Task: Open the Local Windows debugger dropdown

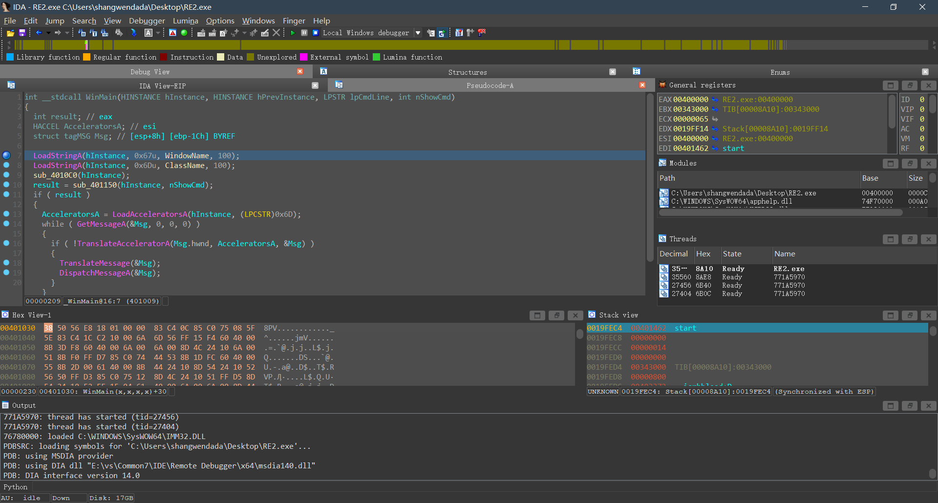Action: pyautogui.click(x=418, y=33)
